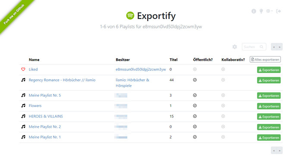
Task: Open the info icon in top right
Action: click(254, 11)
